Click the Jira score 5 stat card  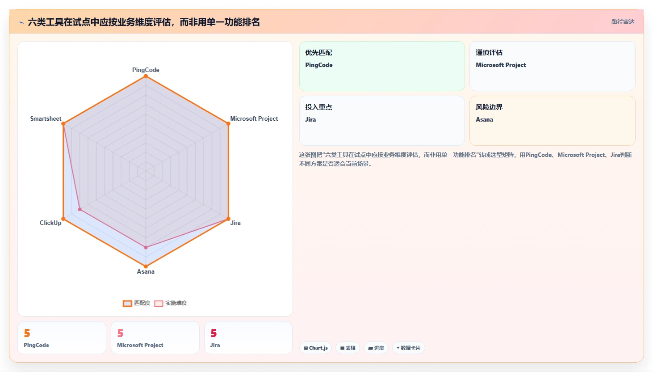tap(248, 338)
